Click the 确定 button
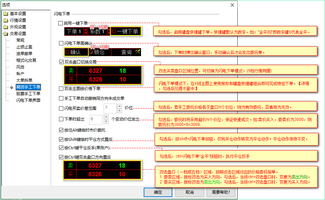Image resolution: width=325 pixels, height=200 pixels. pyautogui.click(x=158, y=192)
